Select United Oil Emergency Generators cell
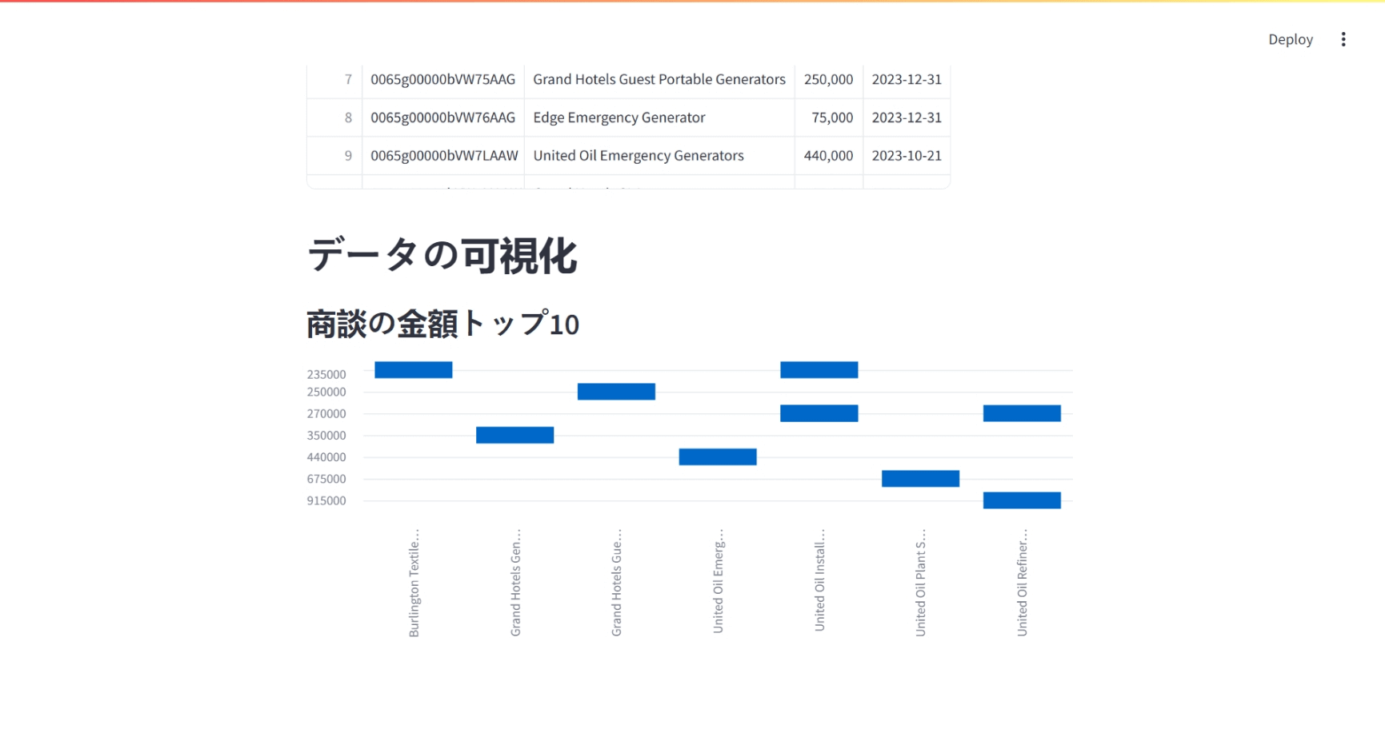The width and height of the screenshot is (1385, 733). tap(659, 156)
